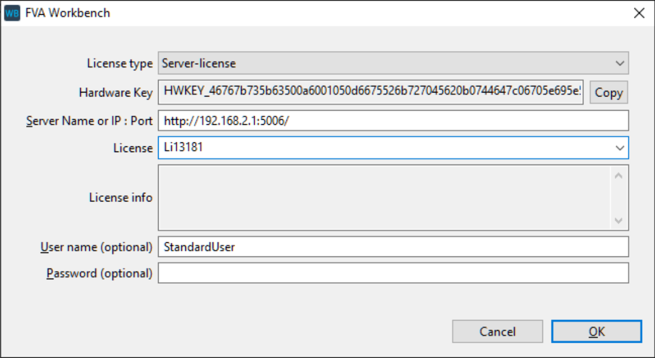
Task: Select the User name field containing StandardUser
Action: point(393,247)
